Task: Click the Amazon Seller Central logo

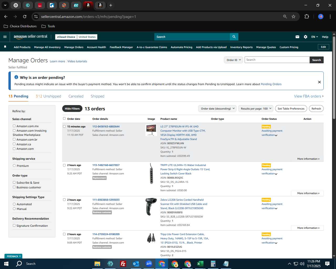Action: [x=30, y=37]
